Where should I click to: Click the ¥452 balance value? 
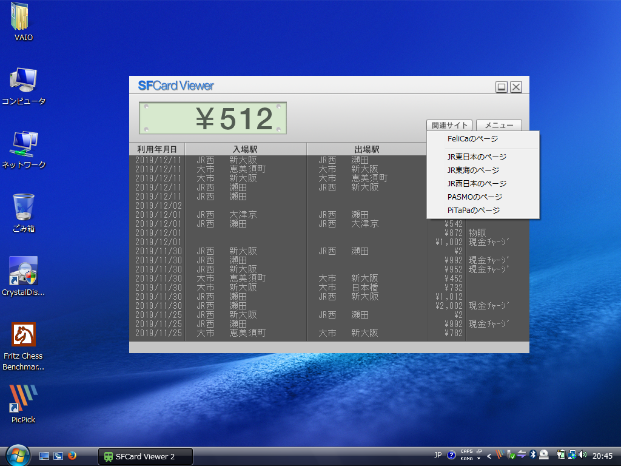click(x=454, y=279)
